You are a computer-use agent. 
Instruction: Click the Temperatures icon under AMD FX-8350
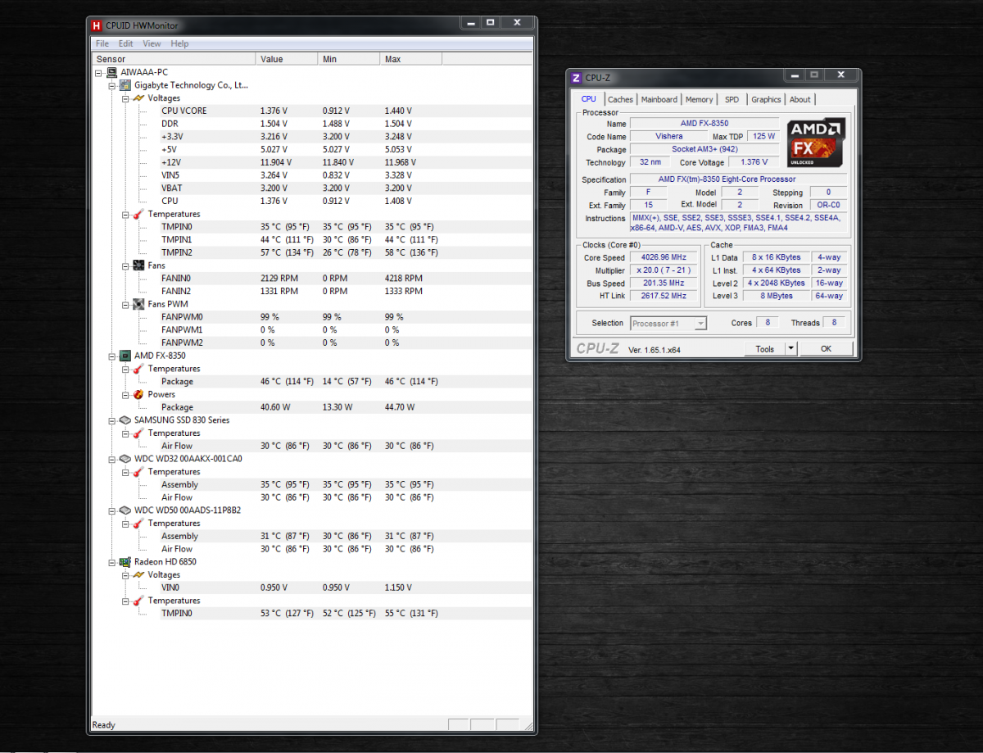[138, 369]
